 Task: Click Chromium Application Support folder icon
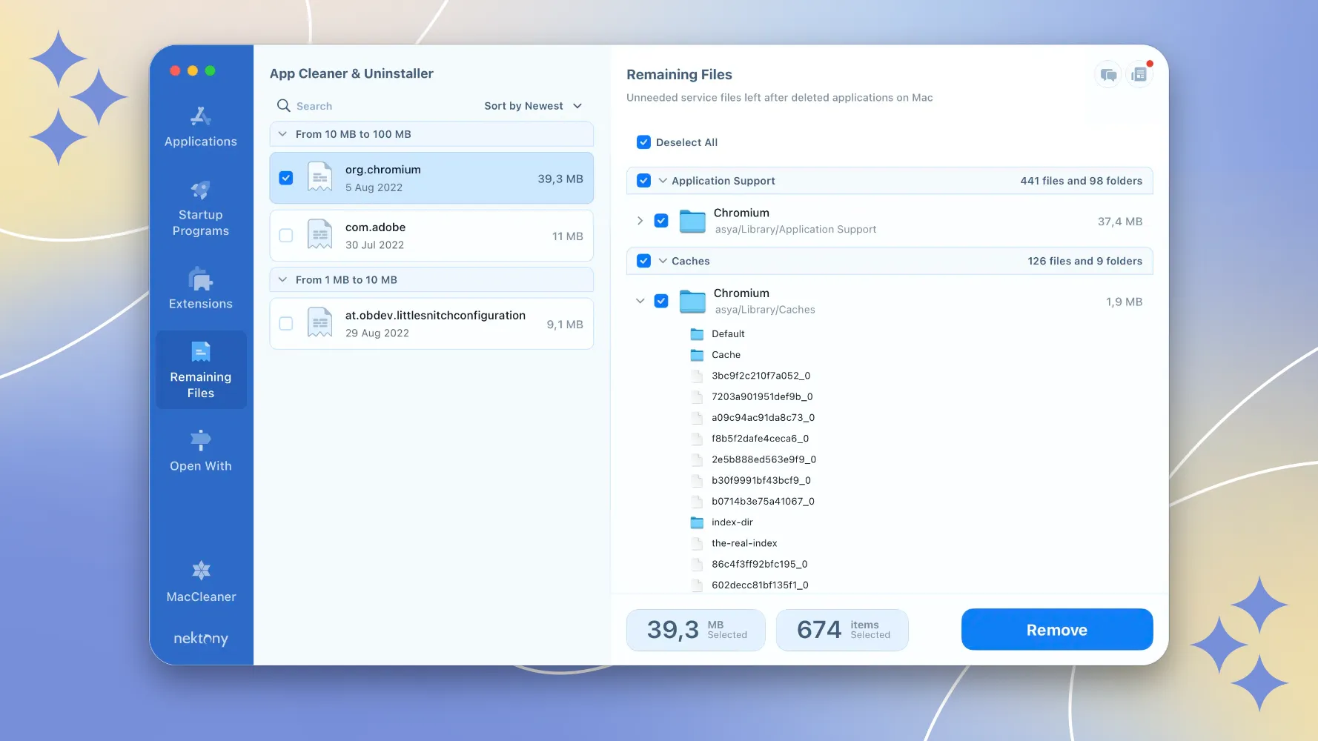pyautogui.click(x=692, y=221)
